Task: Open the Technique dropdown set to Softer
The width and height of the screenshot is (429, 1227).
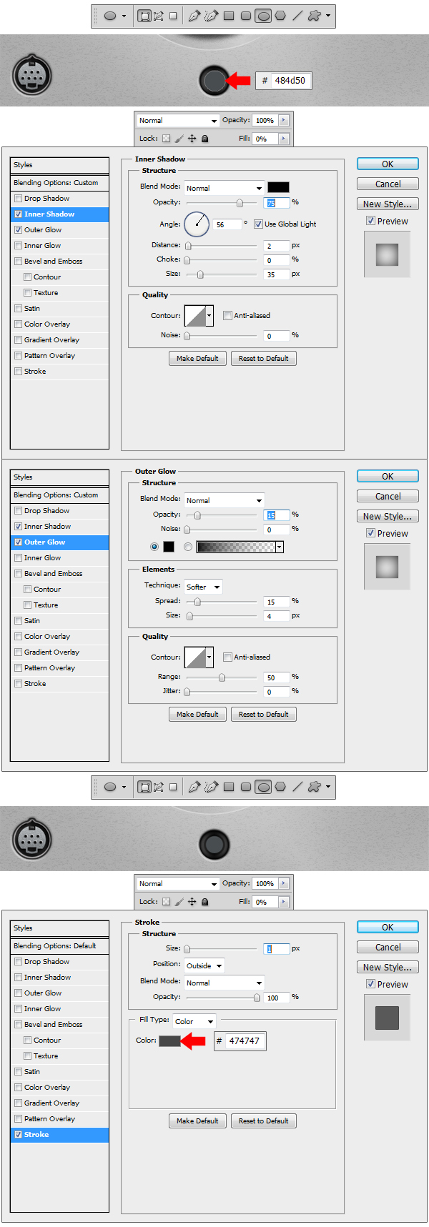Action: point(204,587)
